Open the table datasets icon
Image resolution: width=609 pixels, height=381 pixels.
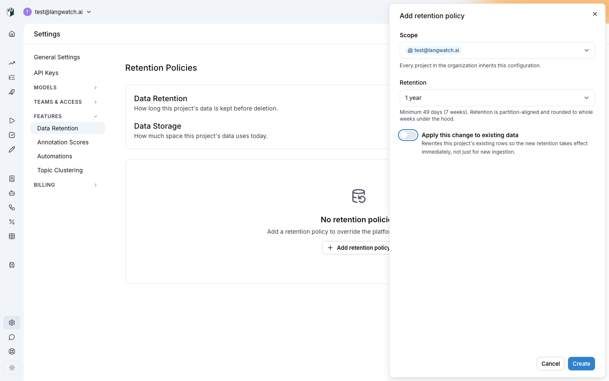click(12, 236)
